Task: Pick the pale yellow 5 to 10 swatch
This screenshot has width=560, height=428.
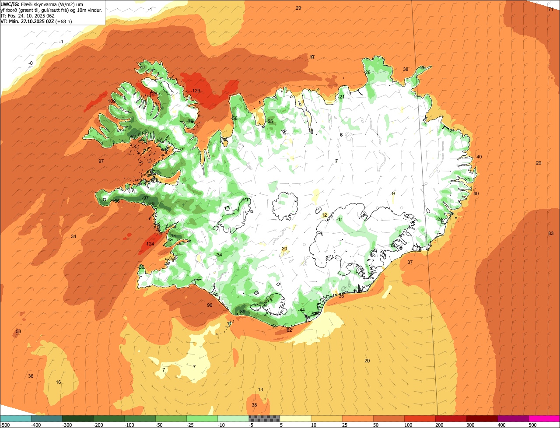Action: [x=295, y=418]
